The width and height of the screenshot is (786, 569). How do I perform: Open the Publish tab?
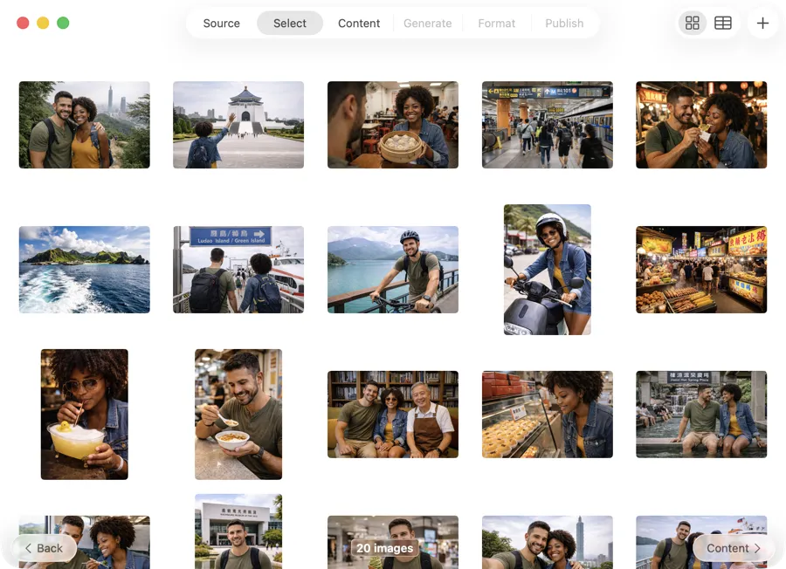pyautogui.click(x=564, y=24)
